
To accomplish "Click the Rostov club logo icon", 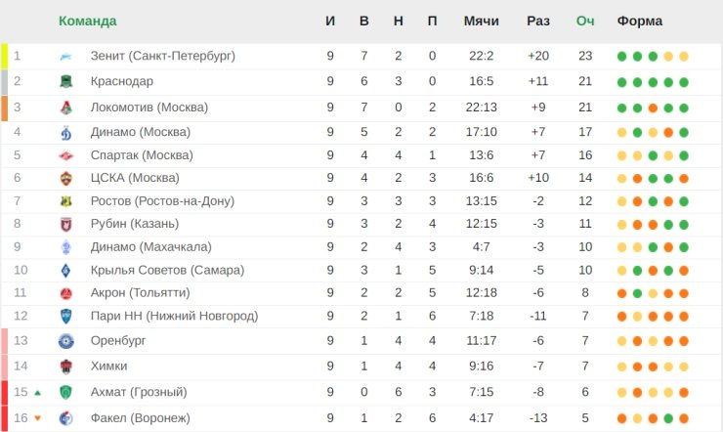I will click(x=65, y=201).
